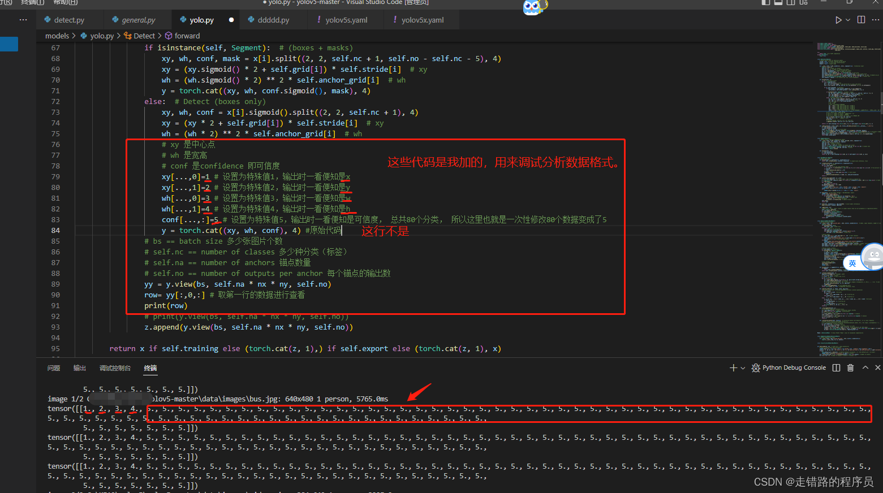Run the Python file with play button
883x493 pixels.
[838, 20]
